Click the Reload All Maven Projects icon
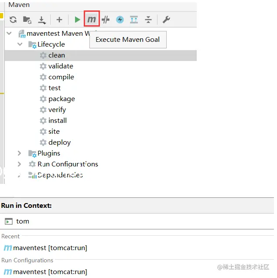The width and height of the screenshot is (277, 278). [x=13, y=20]
